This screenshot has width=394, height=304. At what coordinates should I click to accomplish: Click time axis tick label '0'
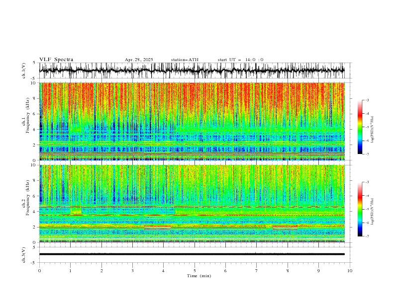point(39,271)
